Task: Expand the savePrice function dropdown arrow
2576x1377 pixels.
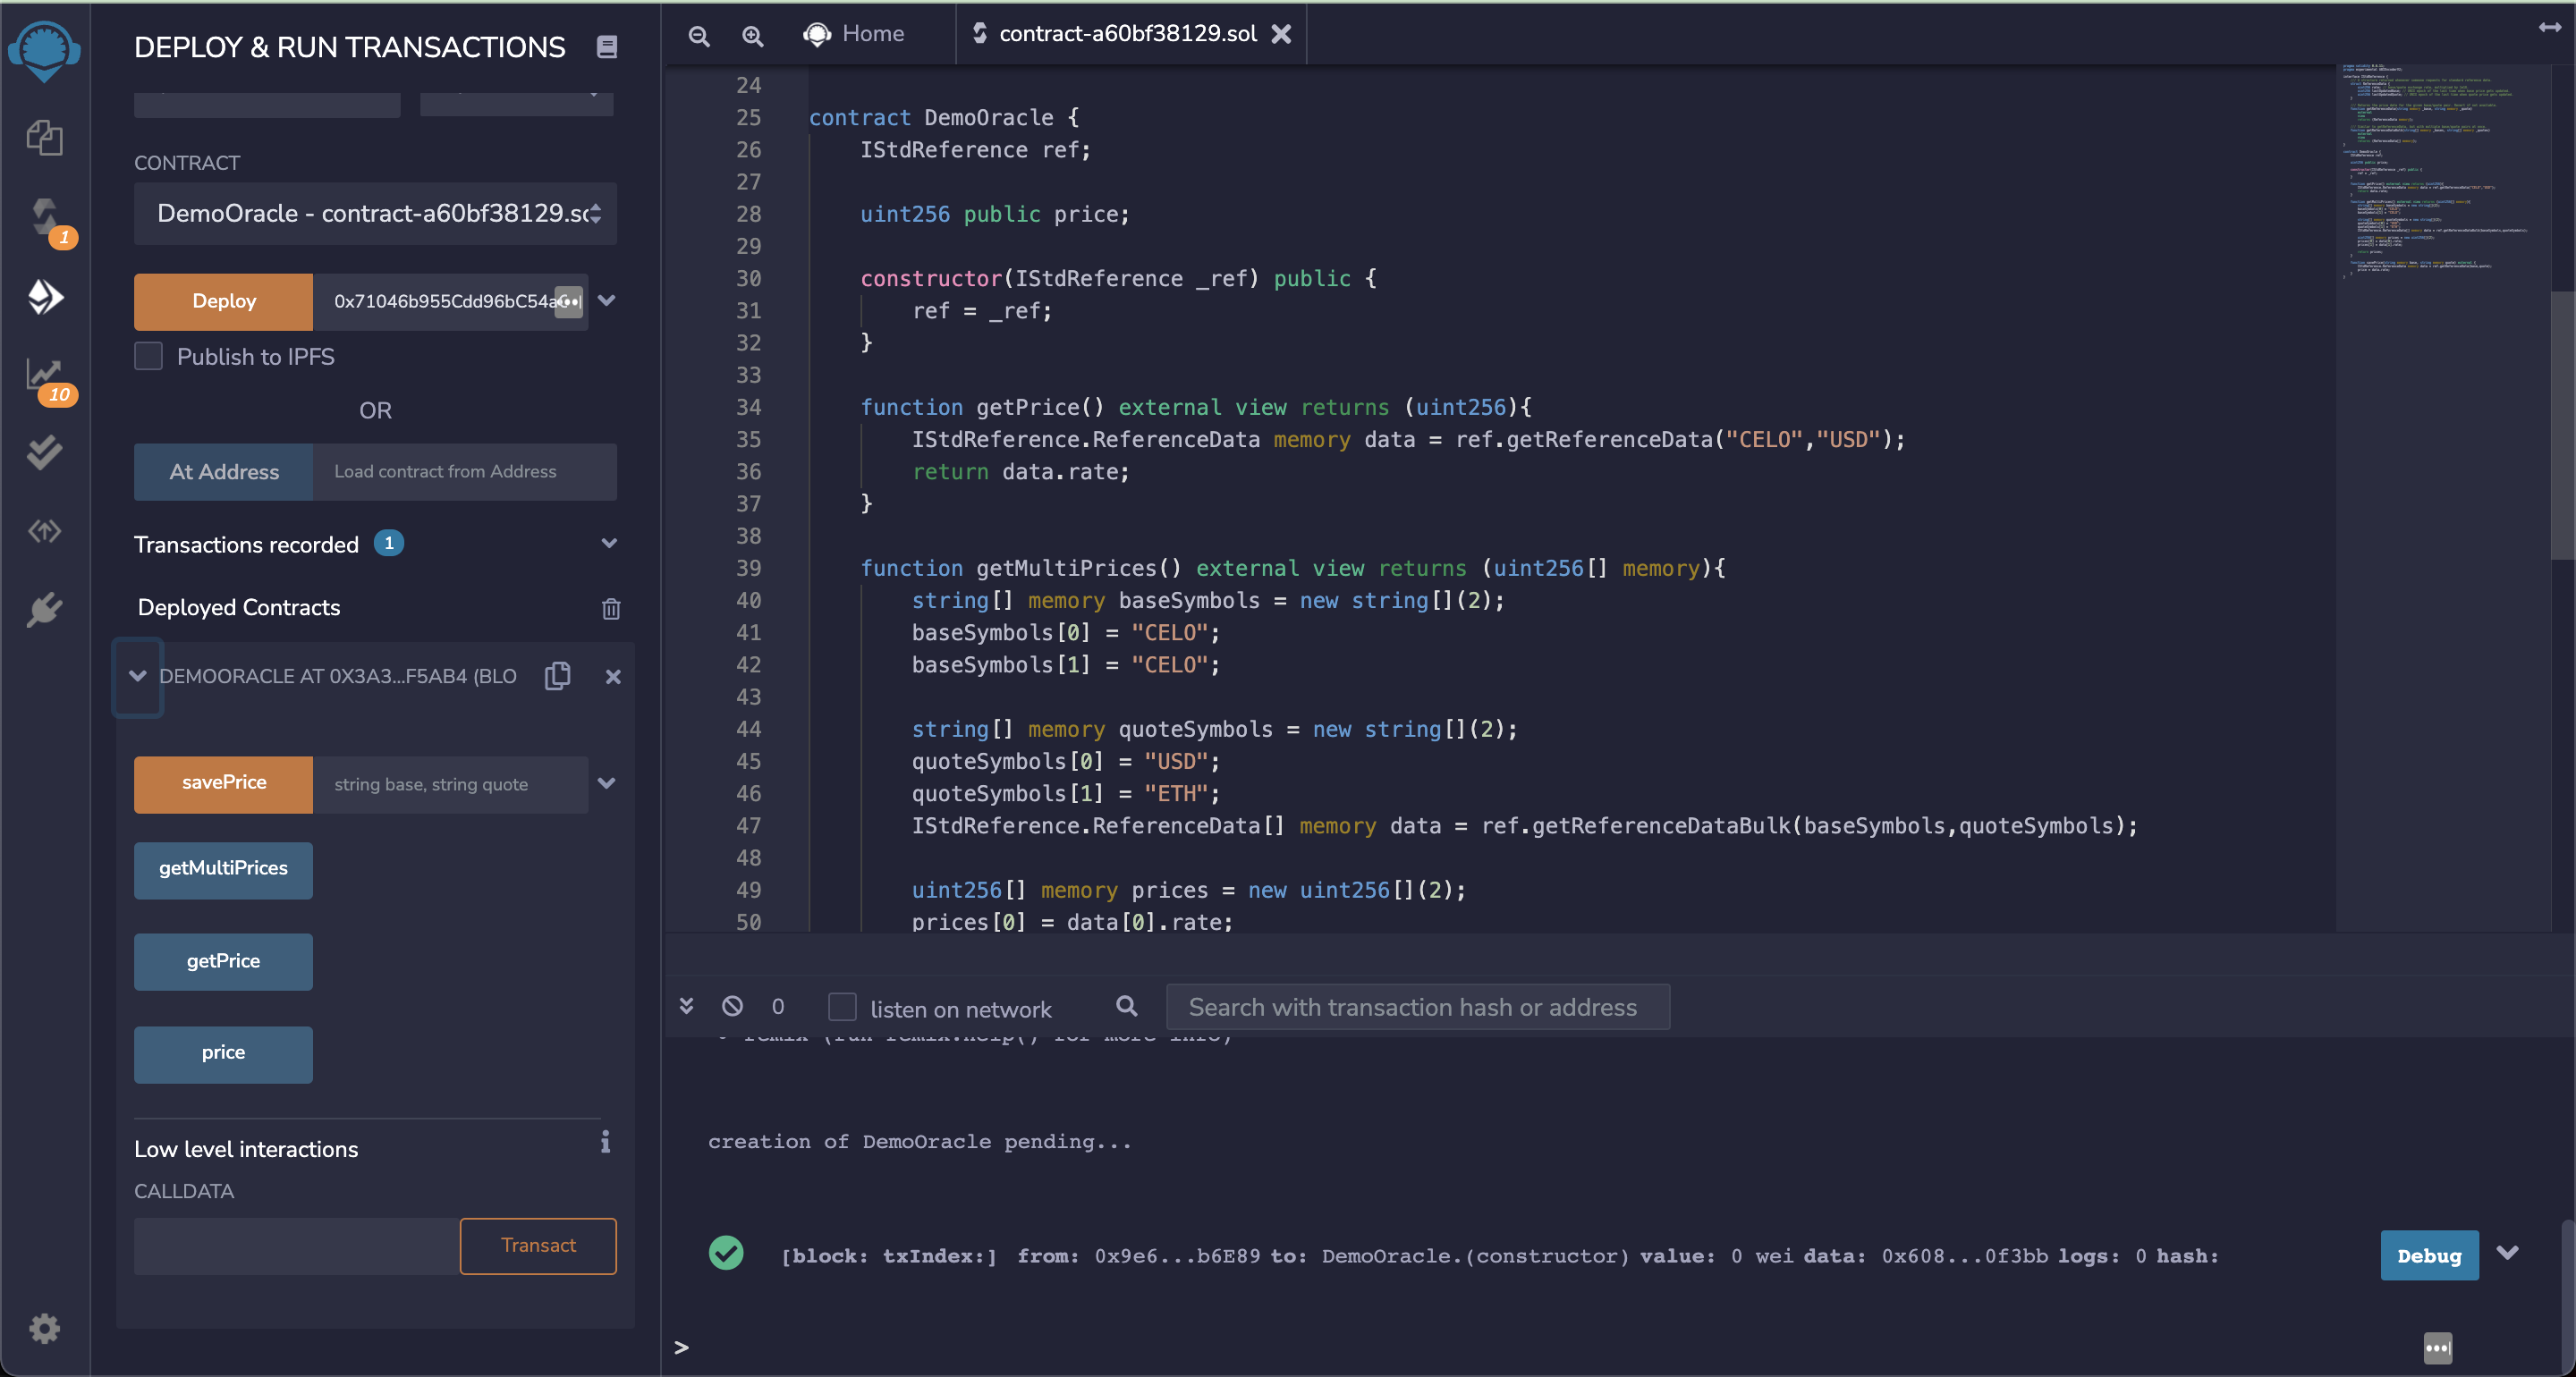Action: point(608,782)
